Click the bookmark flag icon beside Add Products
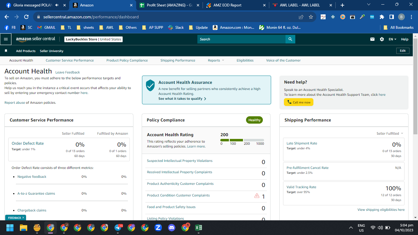Viewport: 418px width, 235px height. [6, 51]
